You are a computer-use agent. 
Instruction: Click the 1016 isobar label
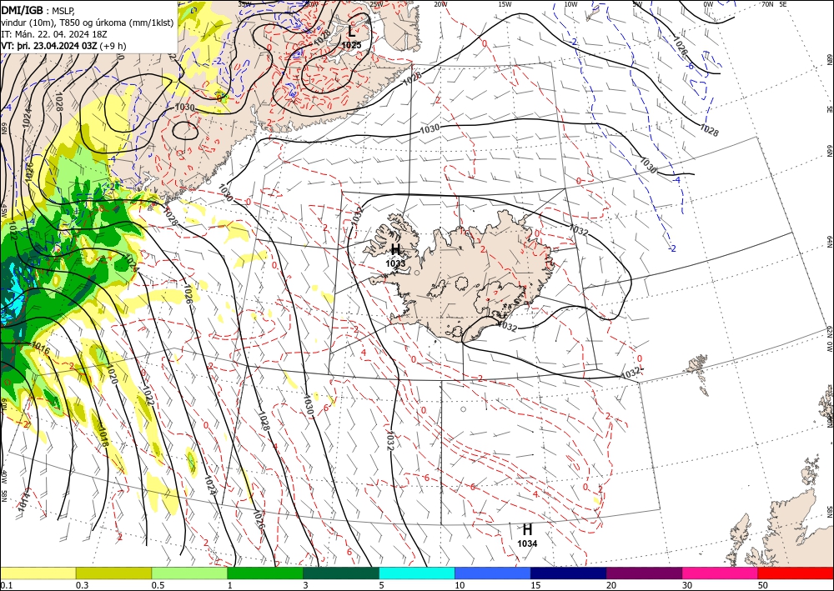[x=41, y=348]
